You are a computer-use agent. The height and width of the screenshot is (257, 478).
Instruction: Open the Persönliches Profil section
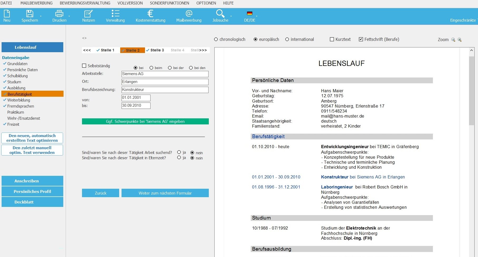click(x=32, y=191)
